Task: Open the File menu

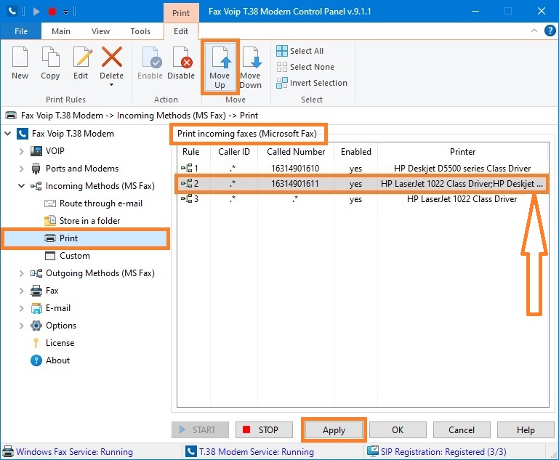Action: click(x=21, y=31)
